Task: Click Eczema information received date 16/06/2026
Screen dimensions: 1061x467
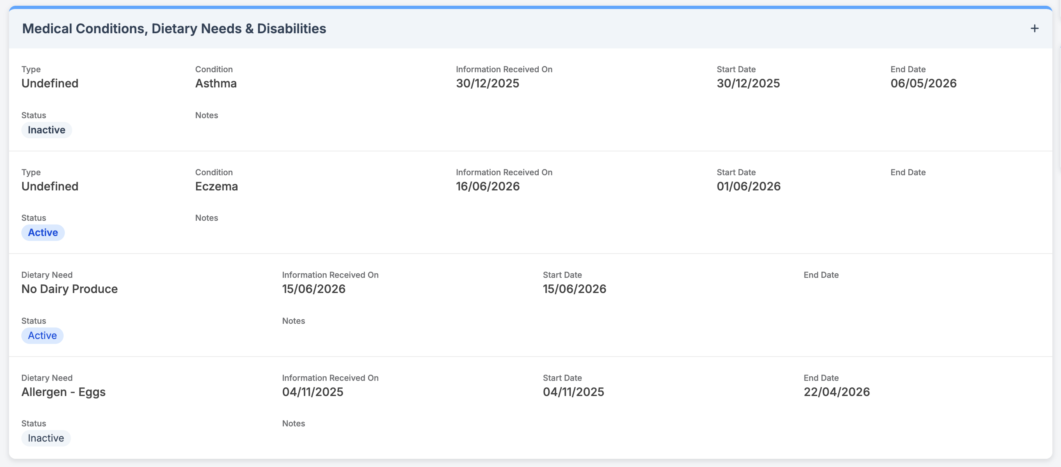Action: point(488,186)
